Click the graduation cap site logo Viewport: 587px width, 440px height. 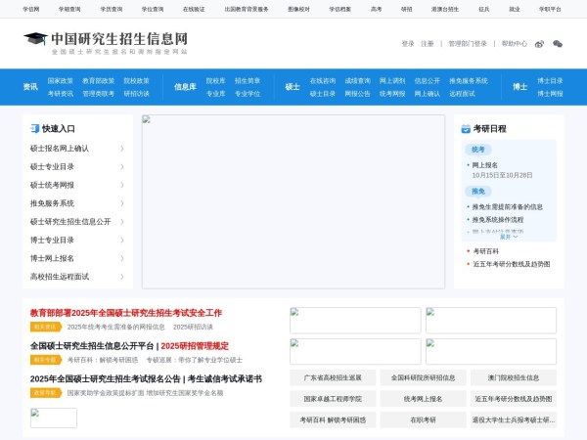pyautogui.click(x=35, y=39)
